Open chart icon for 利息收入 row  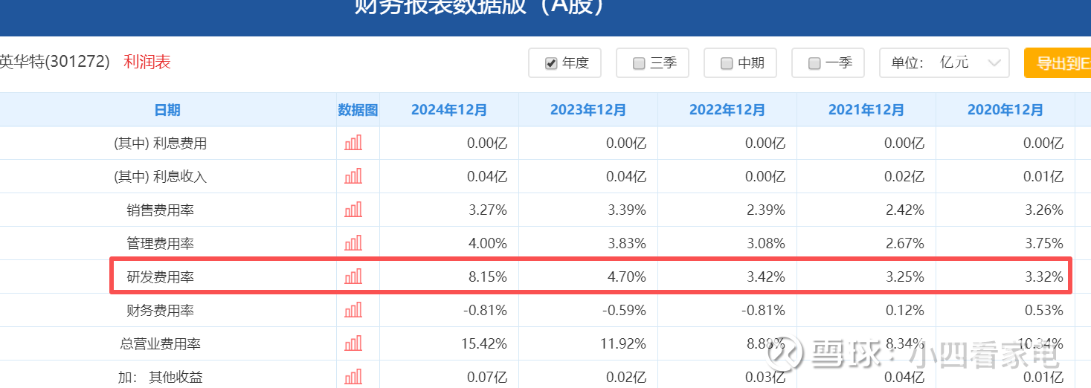(353, 176)
